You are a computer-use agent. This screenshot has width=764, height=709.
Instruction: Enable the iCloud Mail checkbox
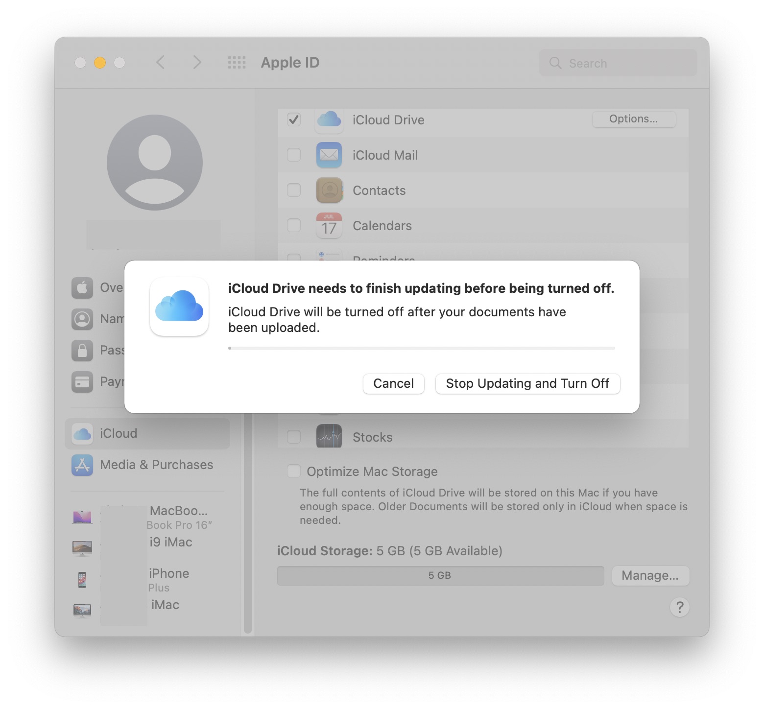click(x=294, y=155)
